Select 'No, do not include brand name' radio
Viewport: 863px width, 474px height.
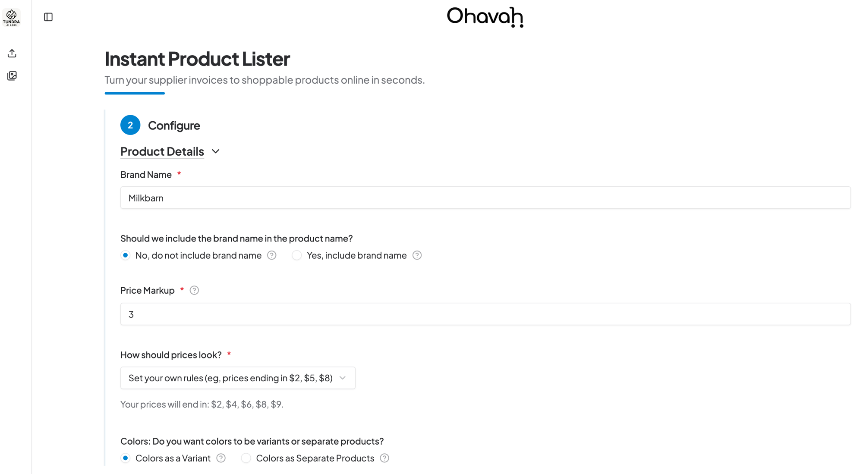click(x=126, y=255)
